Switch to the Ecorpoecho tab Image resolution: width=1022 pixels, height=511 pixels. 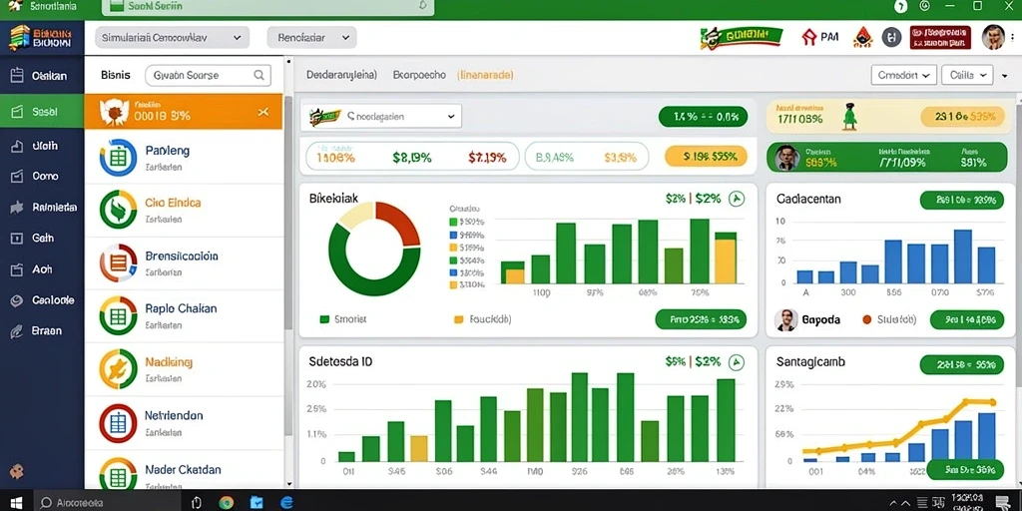tap(419, 75)
